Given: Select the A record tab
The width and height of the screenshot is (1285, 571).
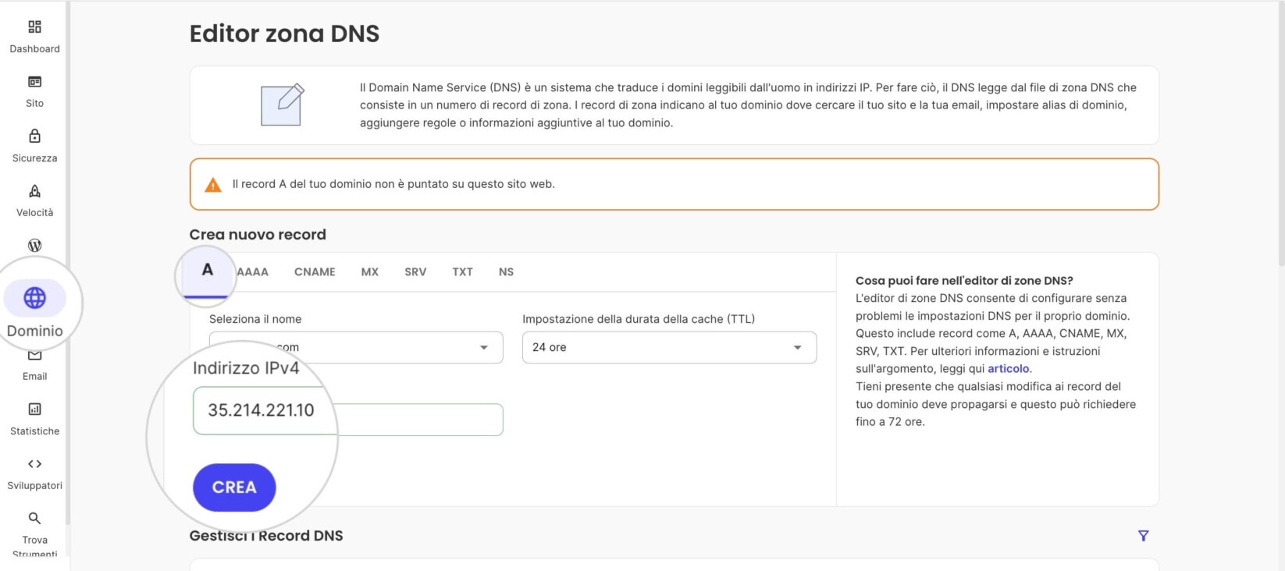Looking at the screenshot, I should pos(207,271).
